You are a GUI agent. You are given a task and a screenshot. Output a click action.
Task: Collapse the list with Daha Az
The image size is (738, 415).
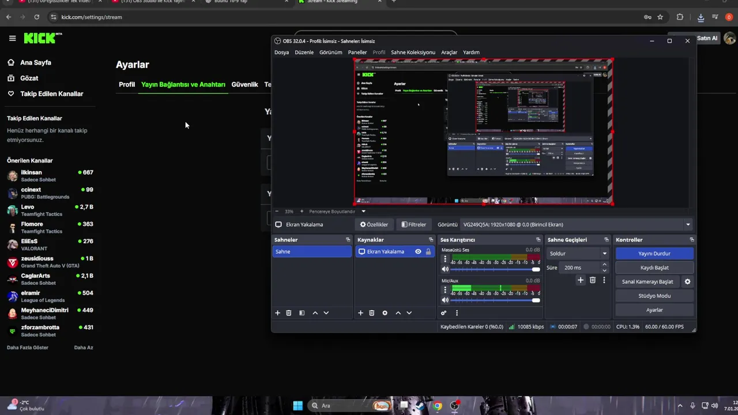pyautogui.click(x=84, y=348)
